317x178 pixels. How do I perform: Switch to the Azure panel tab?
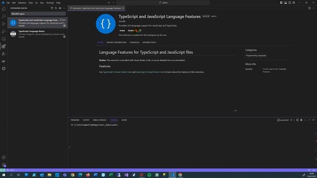pyautogui.click(x=124, y=120)
